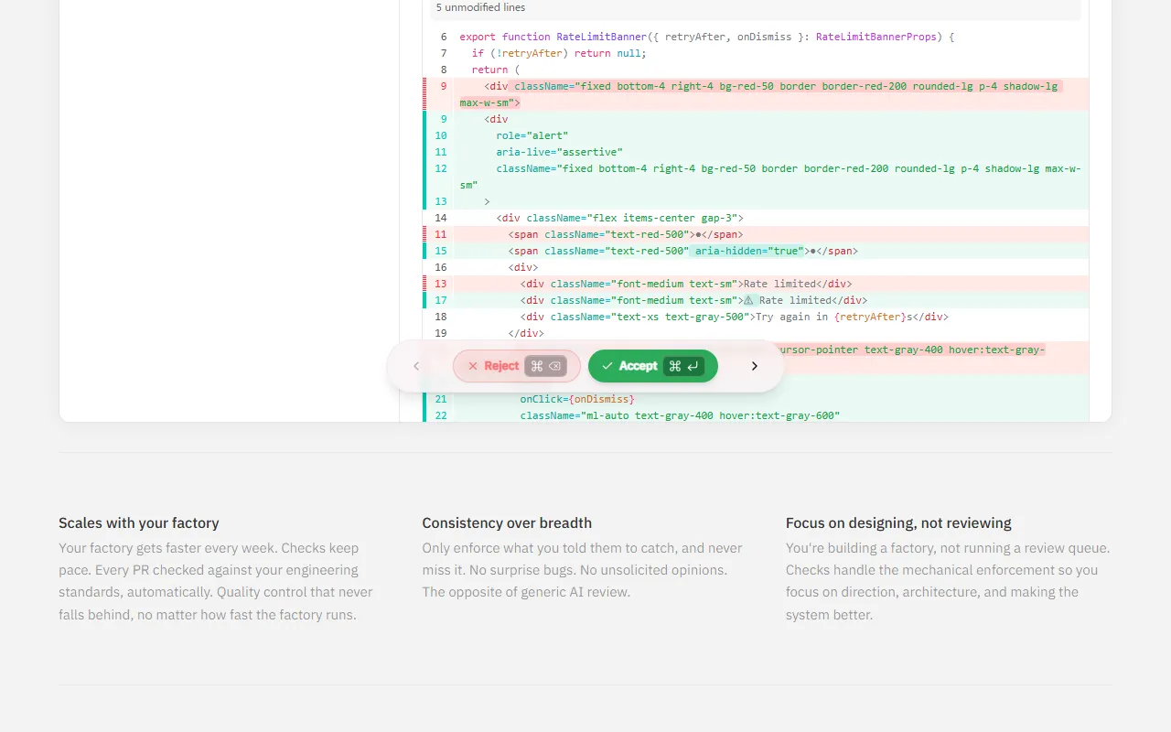Click the highlighted aria-hidden="true" attribute
The image size is (1171, 732).
click(x=748, y=251)
